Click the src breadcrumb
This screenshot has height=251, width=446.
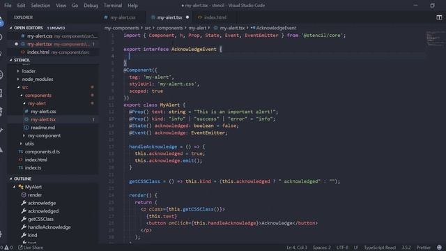pyautogui.click(x=148, y=28)
